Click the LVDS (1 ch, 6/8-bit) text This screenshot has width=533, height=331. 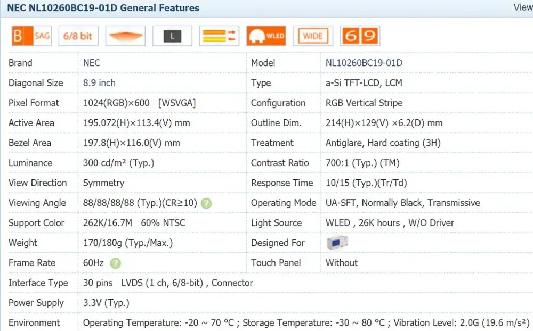[x=162, y=283]
